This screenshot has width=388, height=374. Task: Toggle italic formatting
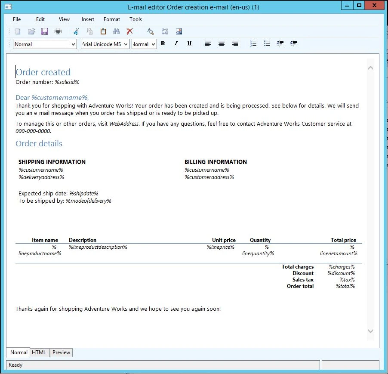pyautogui.click(x=176, y=43)
